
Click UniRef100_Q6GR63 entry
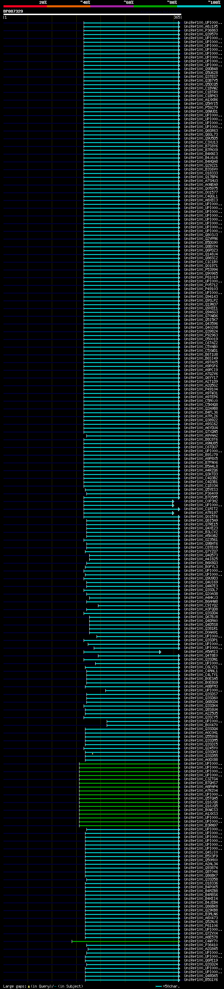point(201,131)
